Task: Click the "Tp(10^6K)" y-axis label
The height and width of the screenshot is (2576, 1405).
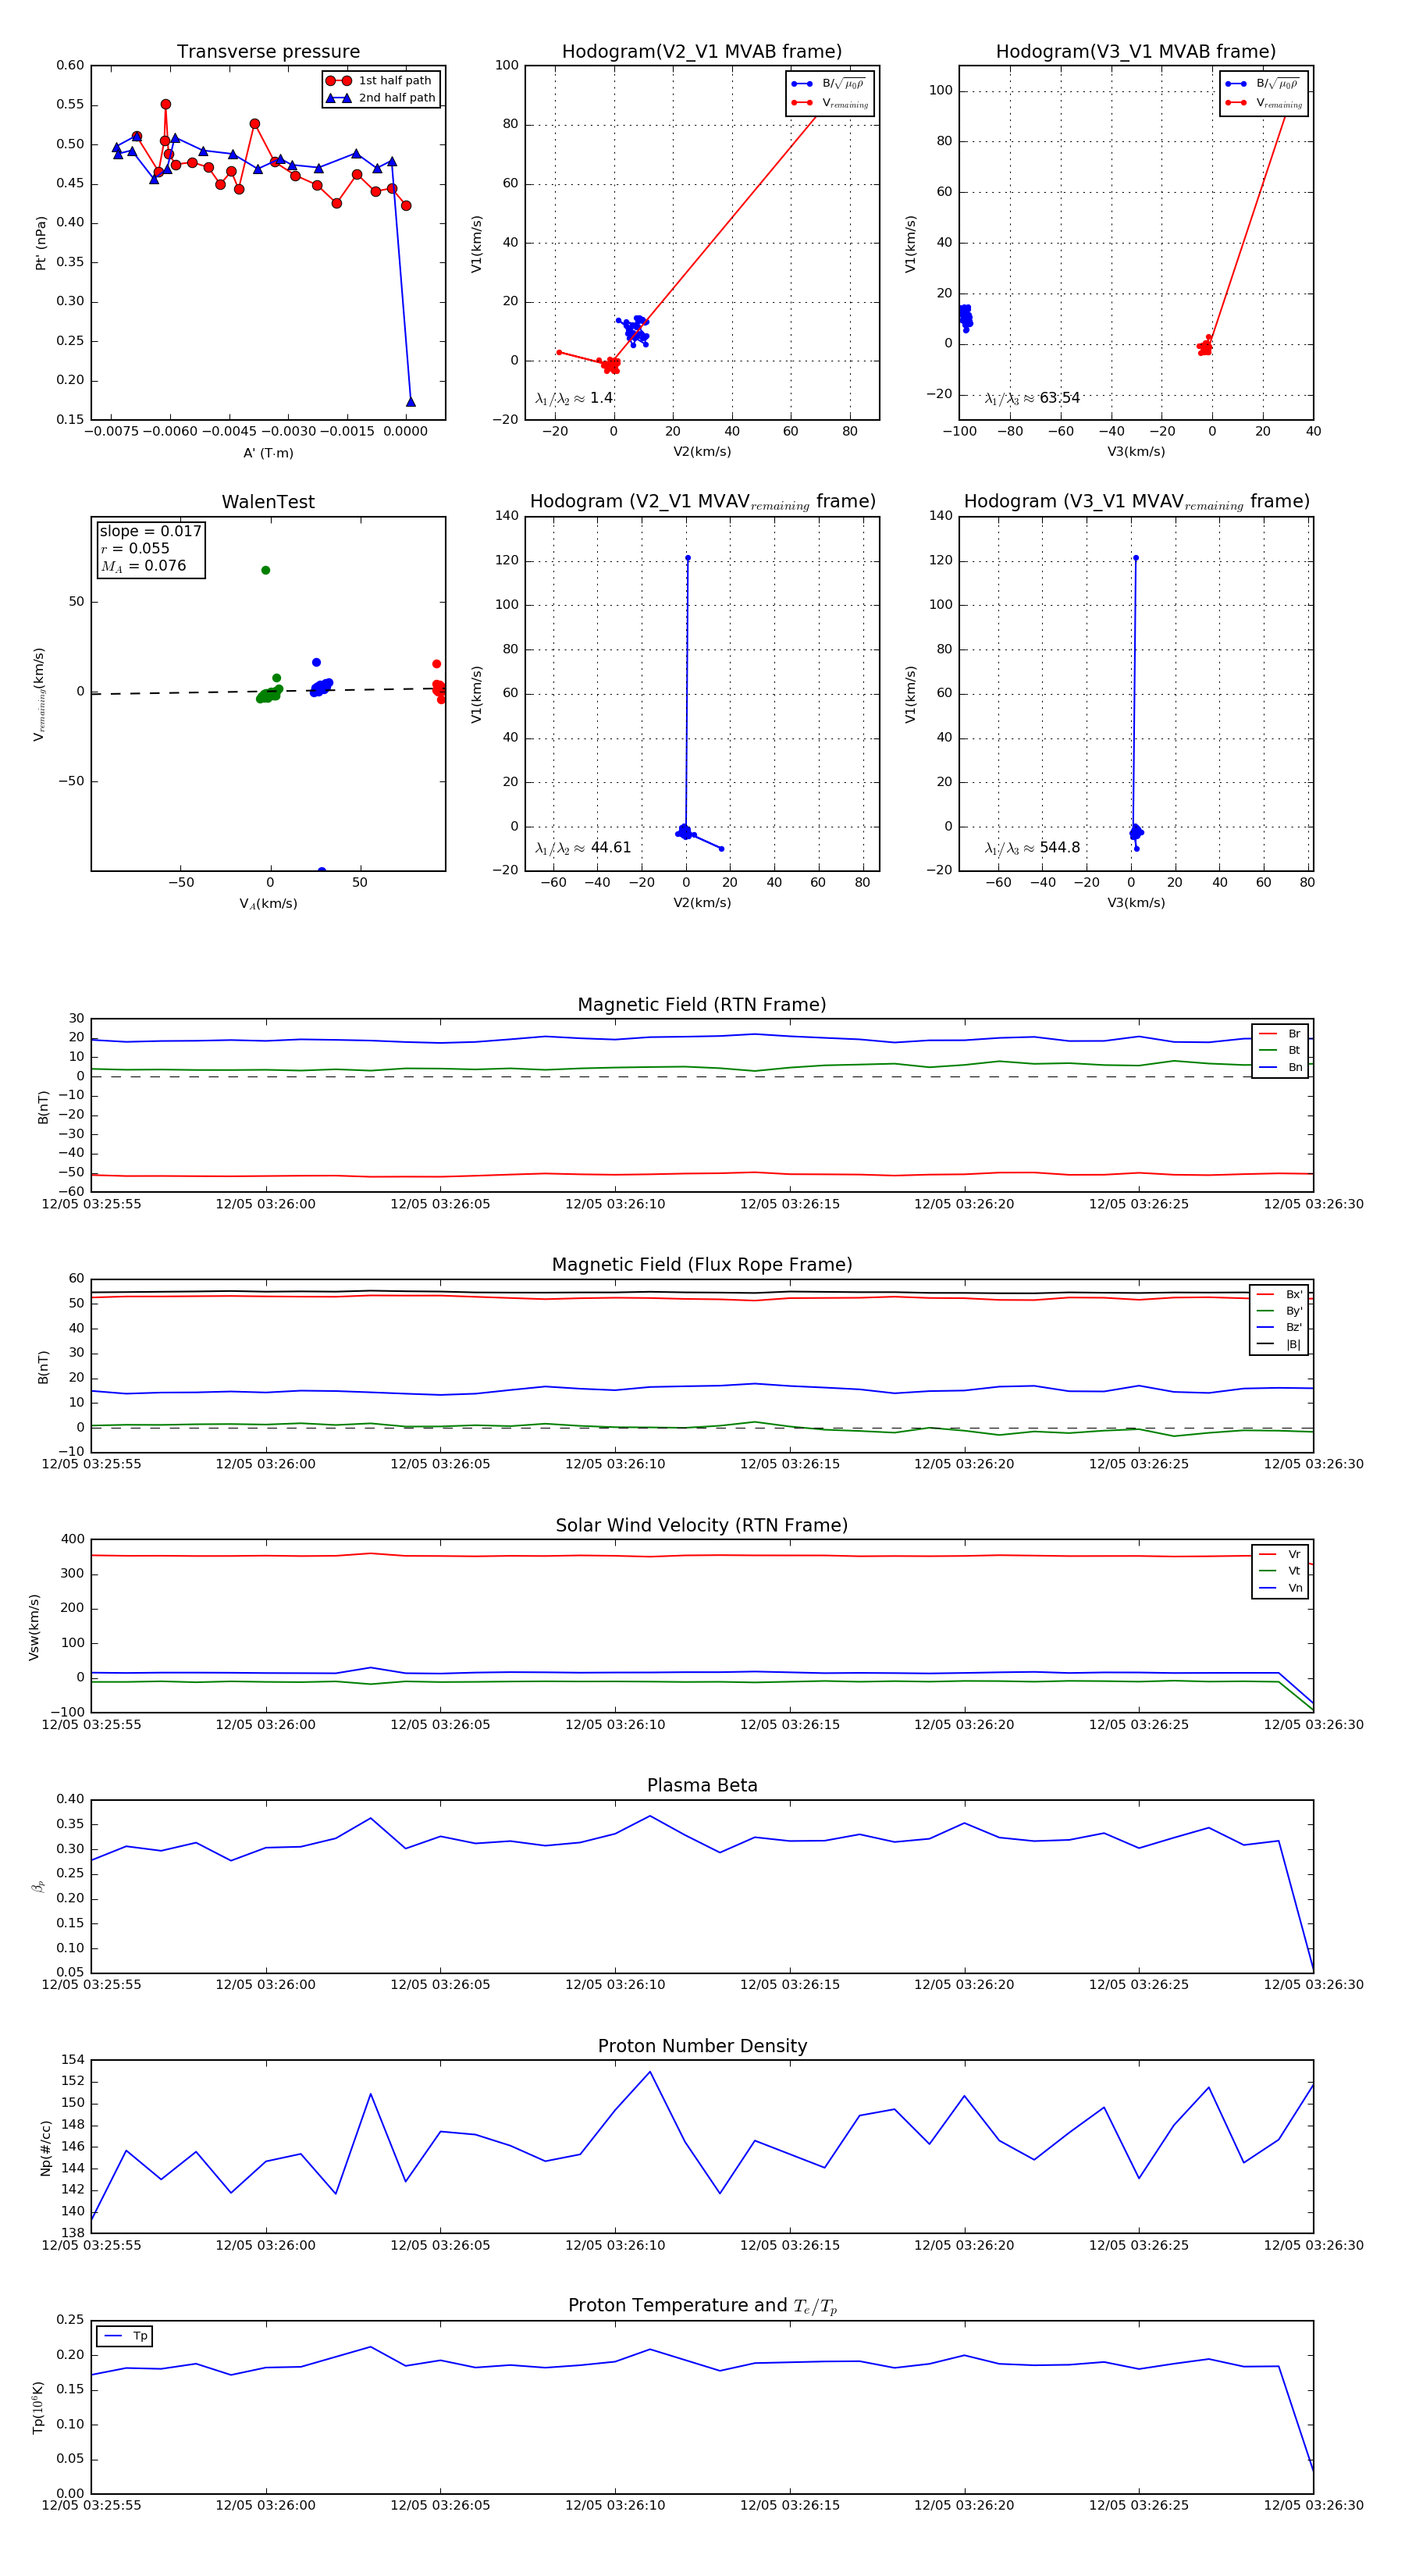Action: [x=38, y=2408]
